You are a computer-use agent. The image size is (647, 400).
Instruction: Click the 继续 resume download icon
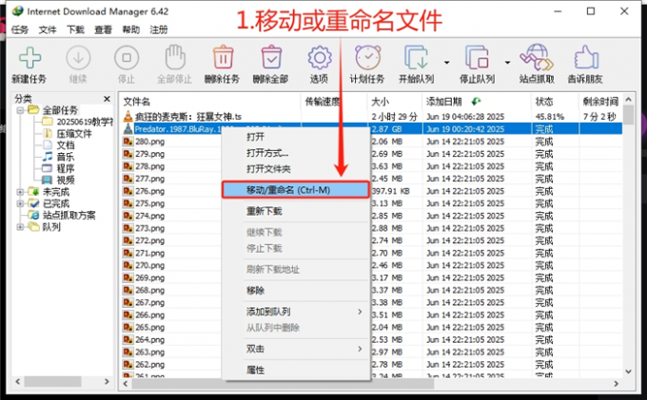click(78, 58)
